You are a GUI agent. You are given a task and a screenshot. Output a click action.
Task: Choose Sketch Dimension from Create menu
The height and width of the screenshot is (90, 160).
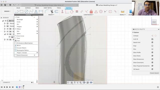[26, 55]
